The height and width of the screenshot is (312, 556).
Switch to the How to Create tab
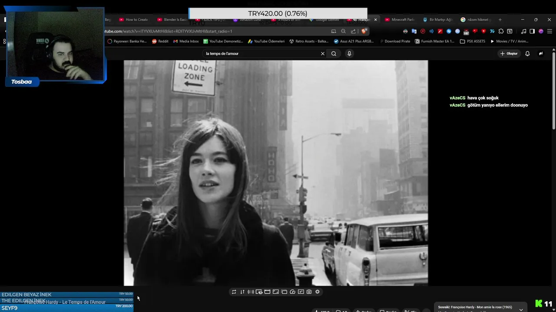click(134, 19)
